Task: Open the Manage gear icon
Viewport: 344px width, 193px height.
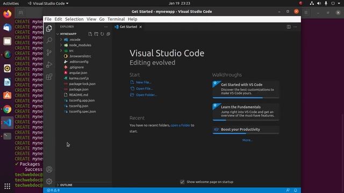Action: [49, 181]
